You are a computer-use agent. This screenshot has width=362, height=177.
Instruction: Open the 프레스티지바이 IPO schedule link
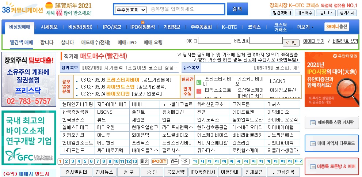123,80
